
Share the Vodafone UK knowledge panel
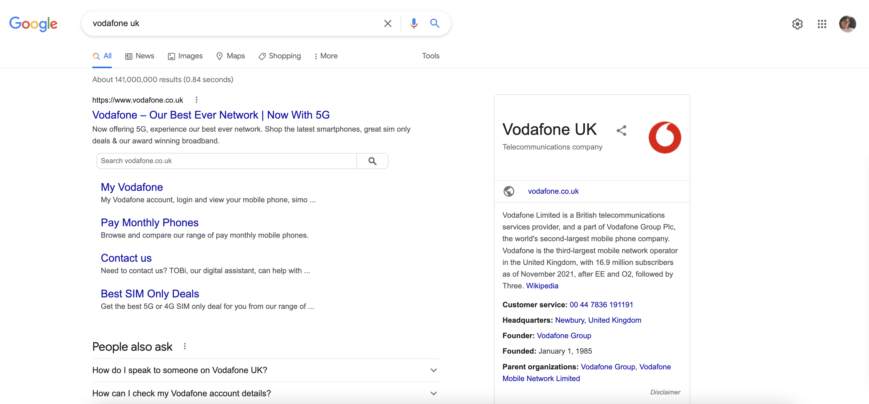pos(621,130)
